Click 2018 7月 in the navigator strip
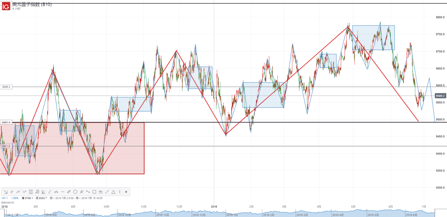447x217 pixels. tap(13, 215)
